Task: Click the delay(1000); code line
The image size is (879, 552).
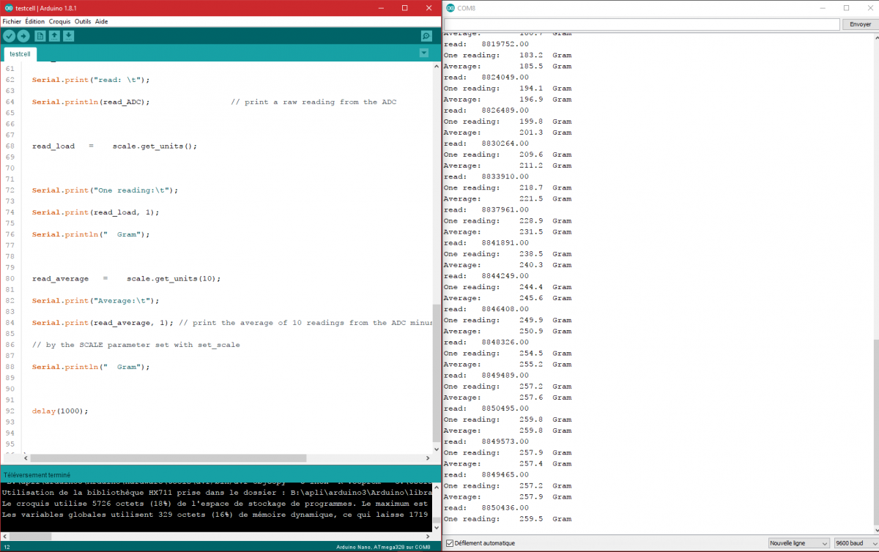Action: (60, 411)
